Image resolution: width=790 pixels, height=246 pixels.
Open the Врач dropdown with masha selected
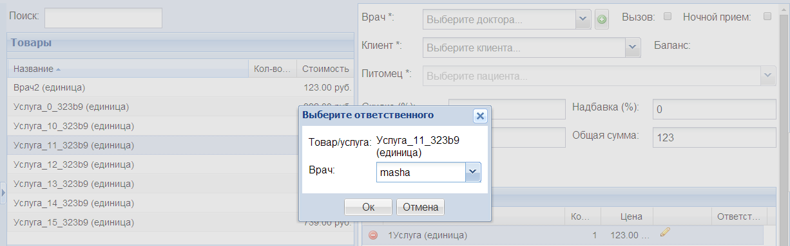point(473,172)
